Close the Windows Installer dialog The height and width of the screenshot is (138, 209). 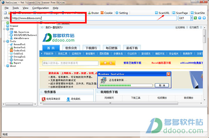(169, 74)
